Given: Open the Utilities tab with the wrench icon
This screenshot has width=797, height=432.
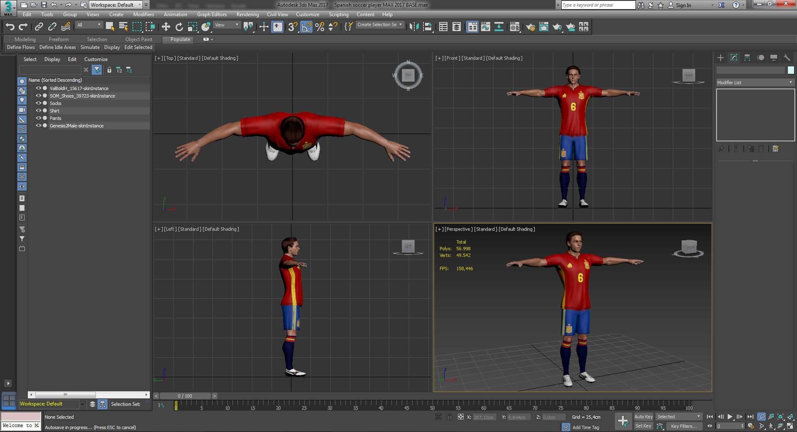Looking at the screenshot, I should [x=787, y=58].
